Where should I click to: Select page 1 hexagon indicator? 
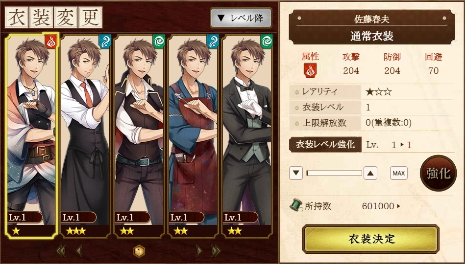click(139, 252)
